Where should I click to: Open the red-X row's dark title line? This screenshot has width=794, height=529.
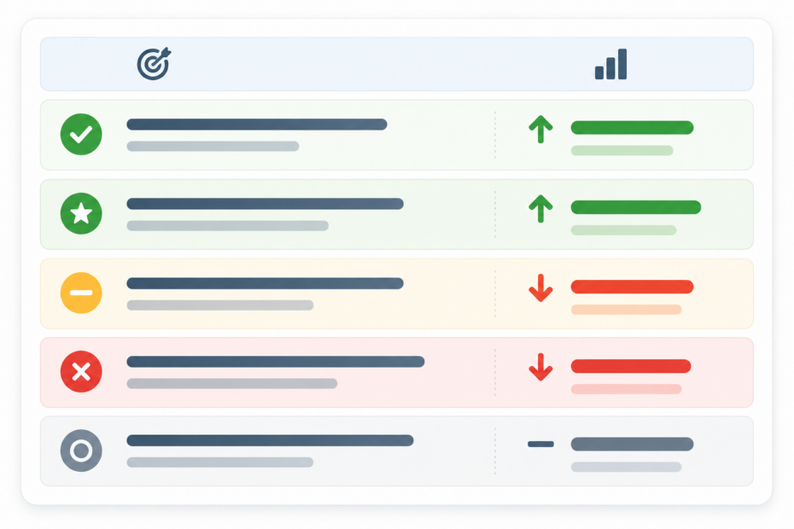point(276,362)
